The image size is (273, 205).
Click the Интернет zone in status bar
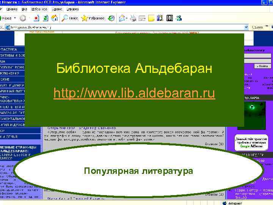pos(232,203)
